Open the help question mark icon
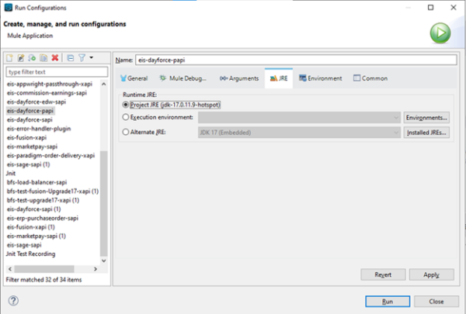This screenshot has height=314, width=466. coord(13,301)
